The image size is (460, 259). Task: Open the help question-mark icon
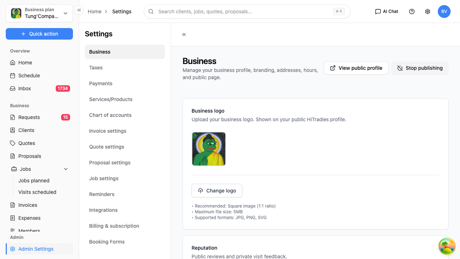(412, 12)
